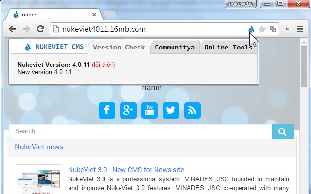Bookmark this page with the star icon
The image size is (311, 194).
pyautogui.click(x=262, y=29)
